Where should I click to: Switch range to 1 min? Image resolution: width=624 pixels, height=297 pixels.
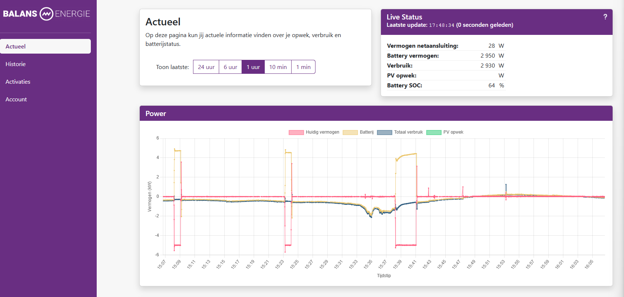tap(303, 67)
